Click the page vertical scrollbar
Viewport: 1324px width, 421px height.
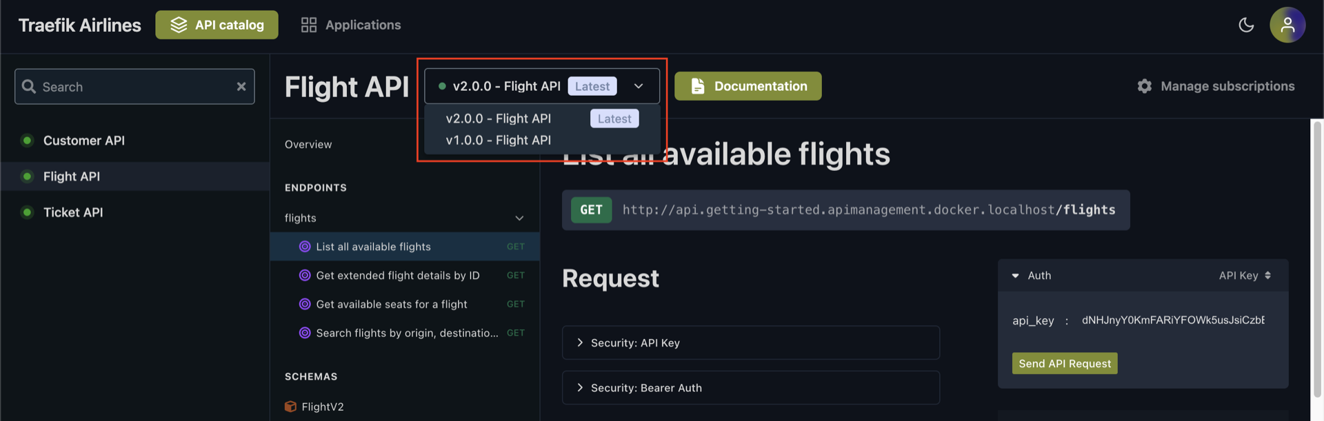[1317, 258]
